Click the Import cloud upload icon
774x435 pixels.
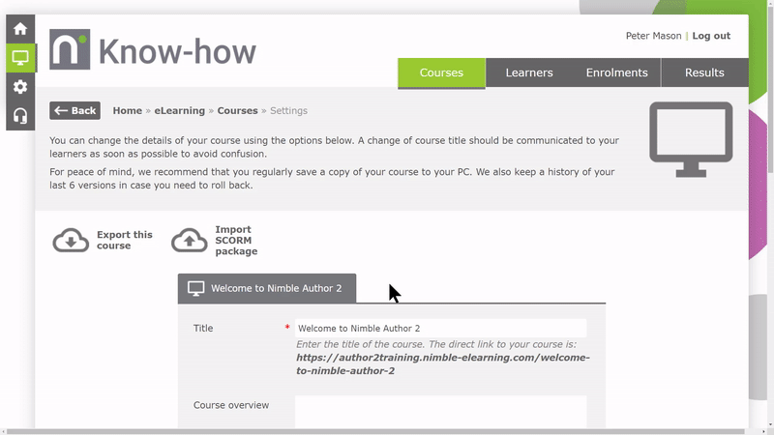(x=189, y=240)
